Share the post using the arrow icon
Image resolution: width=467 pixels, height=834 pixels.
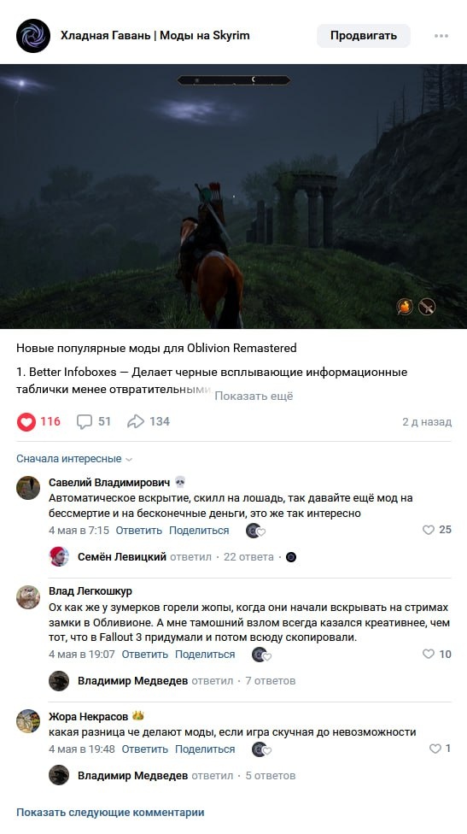(136, 422)
